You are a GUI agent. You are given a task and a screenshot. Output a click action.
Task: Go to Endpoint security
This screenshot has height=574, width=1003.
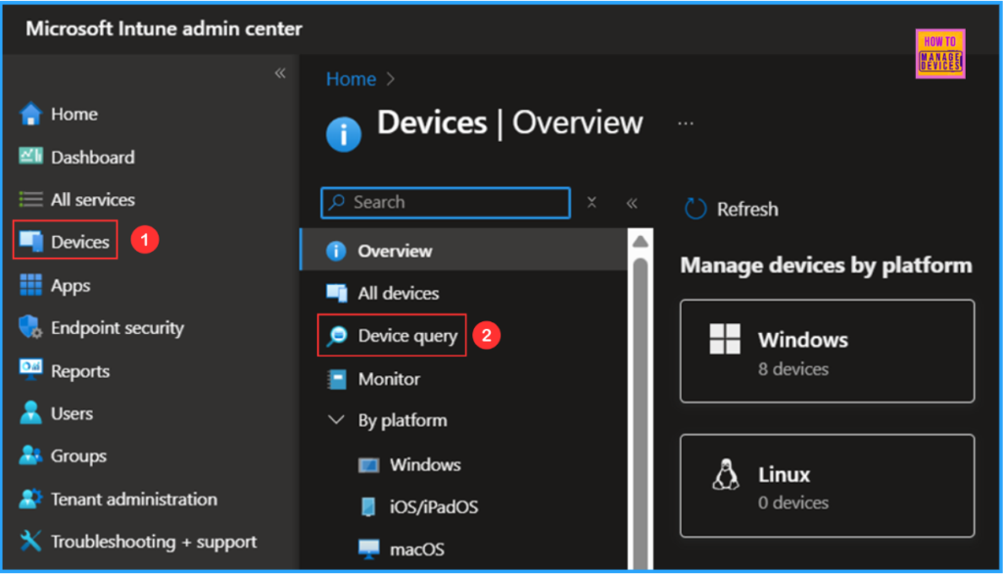pyautogui.click(x=118, y=327)
